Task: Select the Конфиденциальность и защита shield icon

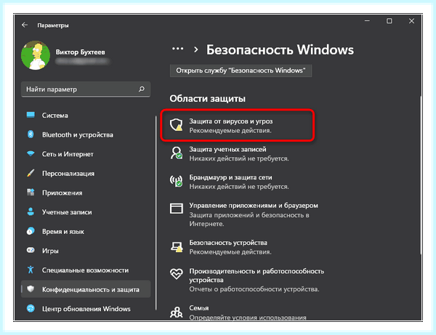Action: coord(31,288)
